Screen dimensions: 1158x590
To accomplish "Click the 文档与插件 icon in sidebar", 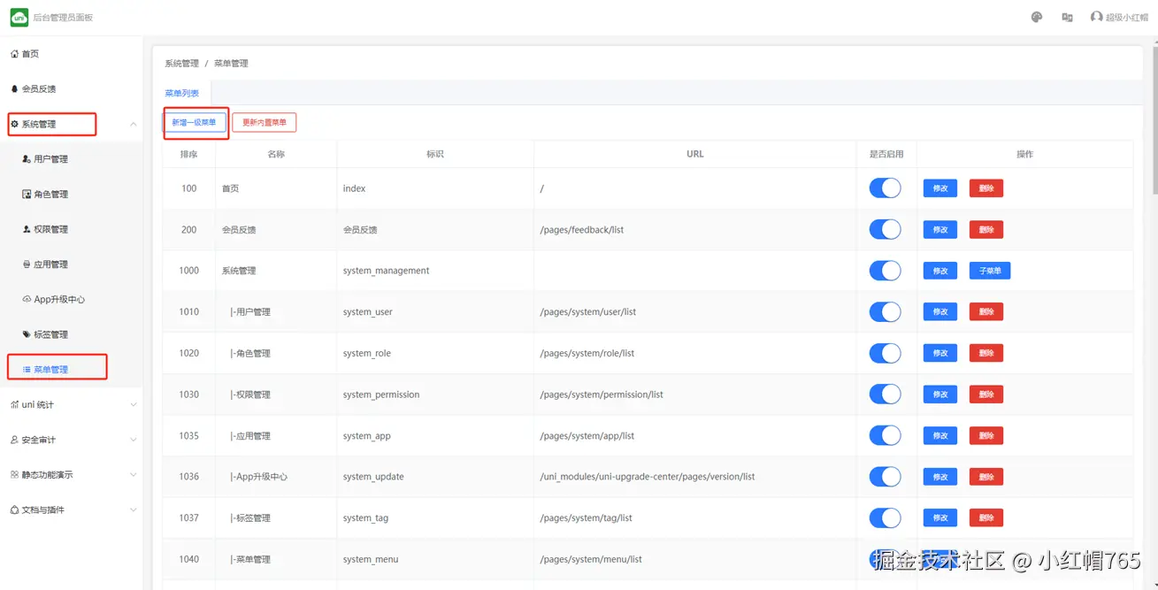I will [14, 510].
